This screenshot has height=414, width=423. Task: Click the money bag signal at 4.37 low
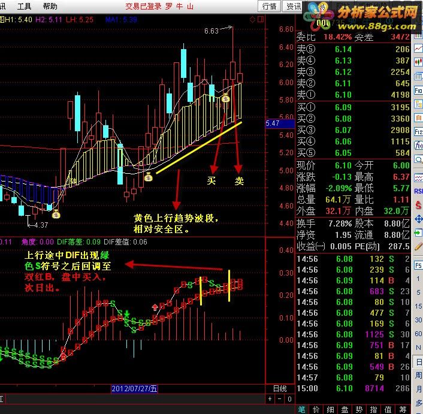click(56, 214)
